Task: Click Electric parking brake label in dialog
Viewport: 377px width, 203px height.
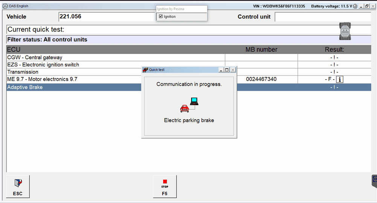Action: (x=189, y=120)
